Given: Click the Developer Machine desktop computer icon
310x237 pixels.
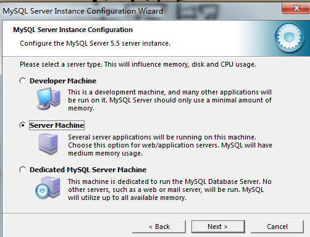Looking at the screenshot, I should 49,99.
